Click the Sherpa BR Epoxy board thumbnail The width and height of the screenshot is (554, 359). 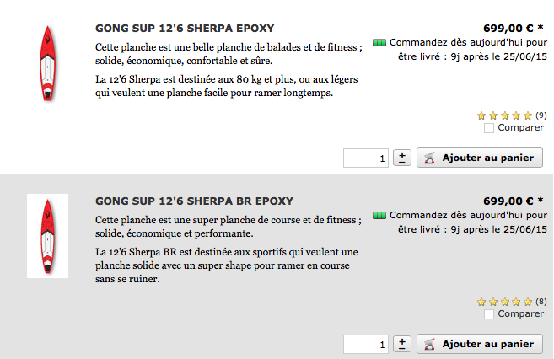(x=47, y=236)
